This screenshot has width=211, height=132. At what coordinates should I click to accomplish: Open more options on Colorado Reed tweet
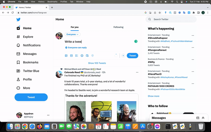tap(137, 72)
